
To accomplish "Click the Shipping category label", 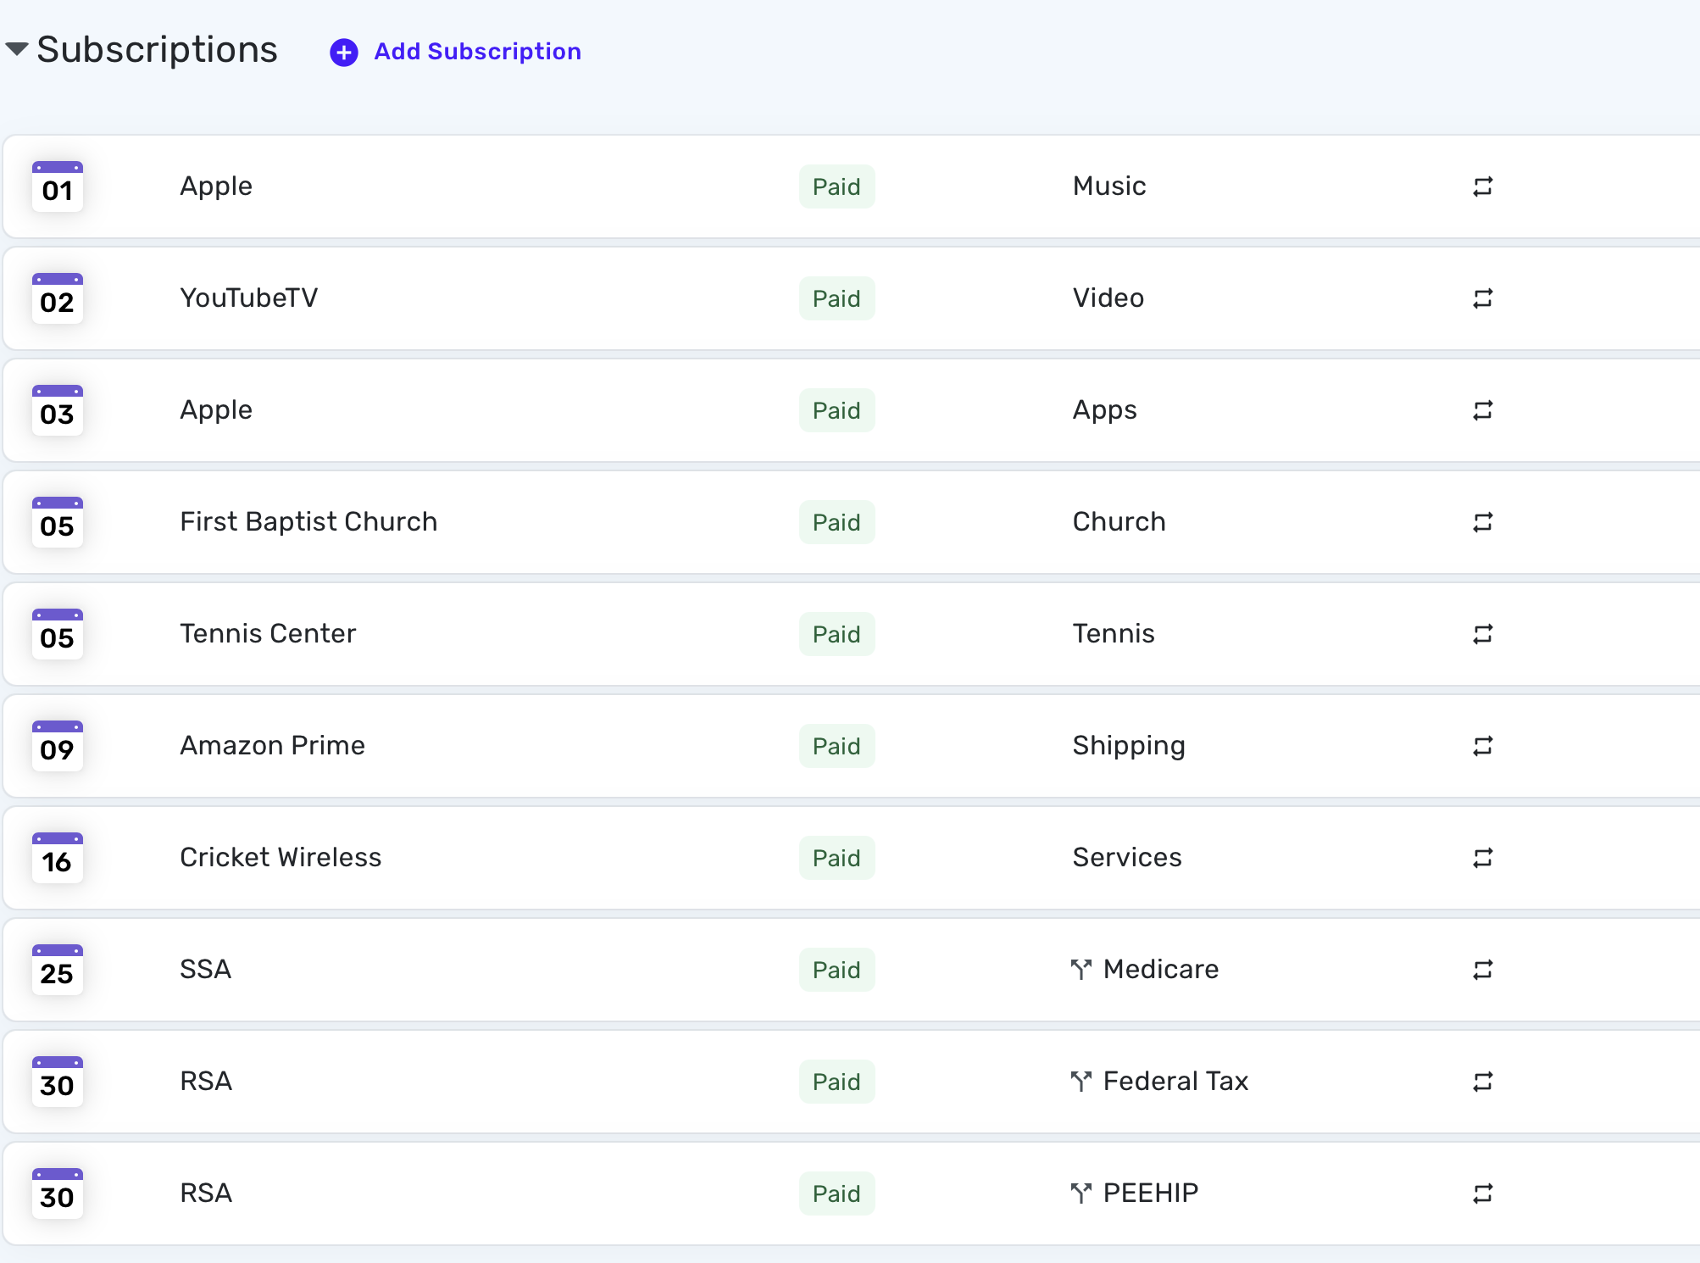I will coord(1129,746).
